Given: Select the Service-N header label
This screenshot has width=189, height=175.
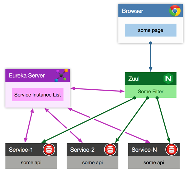Looking at the screenshot, I should (x=144, y=150).
